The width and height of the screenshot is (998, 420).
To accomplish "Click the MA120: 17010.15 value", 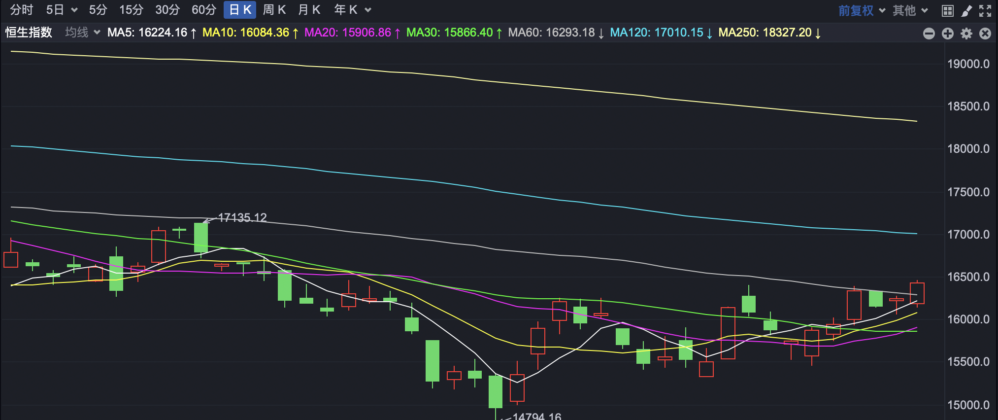I will coord(662,33).
